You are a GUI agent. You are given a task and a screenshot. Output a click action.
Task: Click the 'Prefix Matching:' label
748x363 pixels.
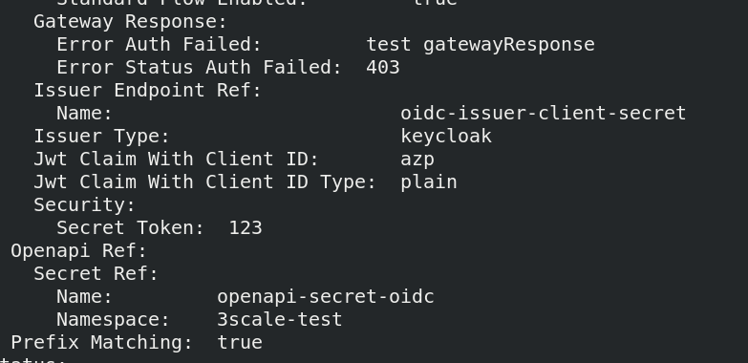pyautogui.click(x=102, y=343)
